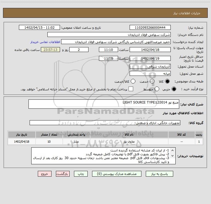Screen dimensions: 211x204
Task: Click the delivery province field آذربایجان شرقی
Action: [150, 66]
